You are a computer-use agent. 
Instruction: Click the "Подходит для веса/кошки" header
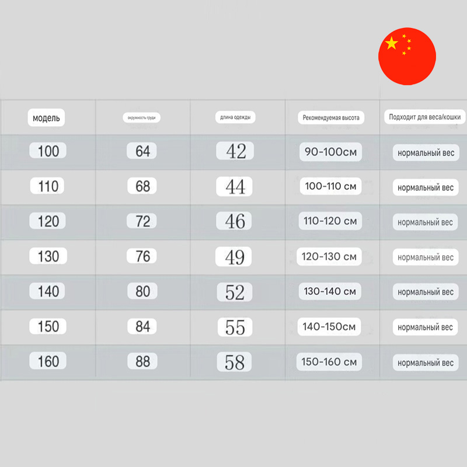click(424, 117)
